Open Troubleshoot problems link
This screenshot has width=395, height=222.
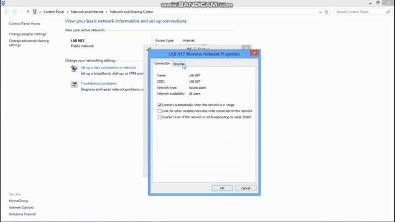(99, 84)
